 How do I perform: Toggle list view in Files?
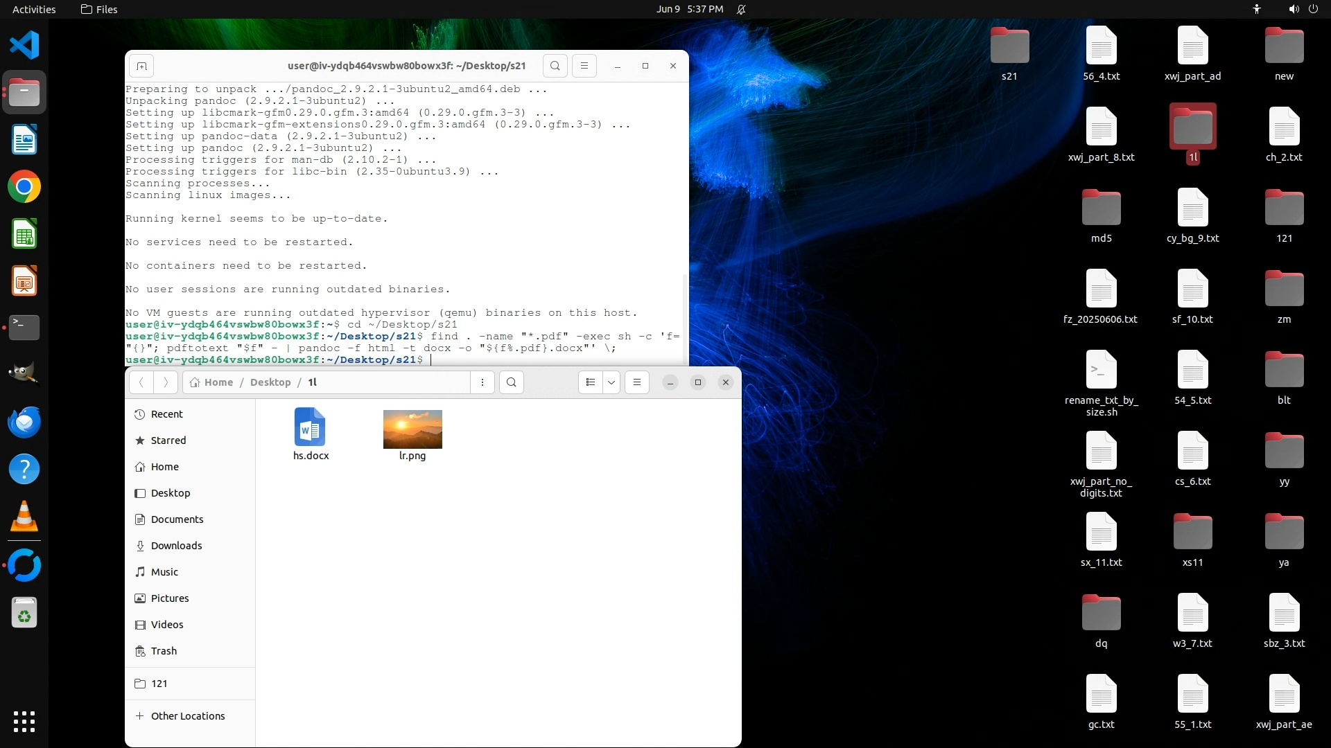point(590,382)
